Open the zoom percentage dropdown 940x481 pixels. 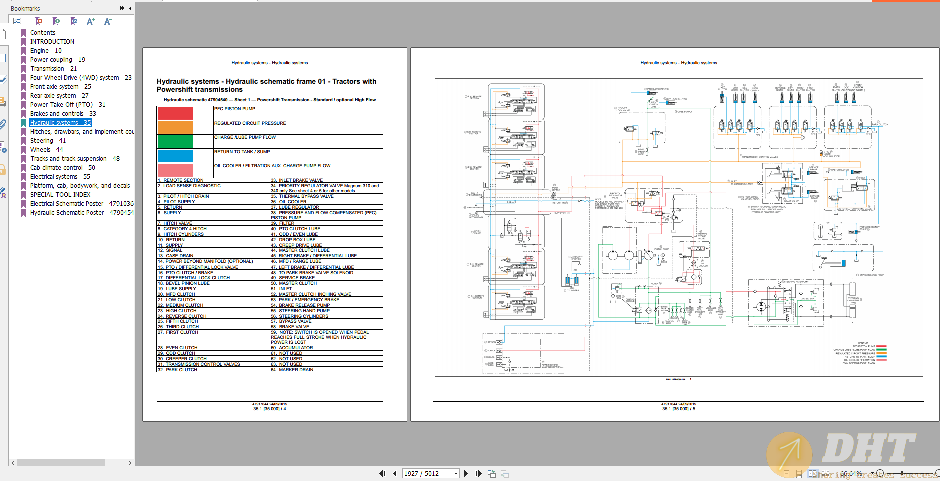click(x=872, y=473)
